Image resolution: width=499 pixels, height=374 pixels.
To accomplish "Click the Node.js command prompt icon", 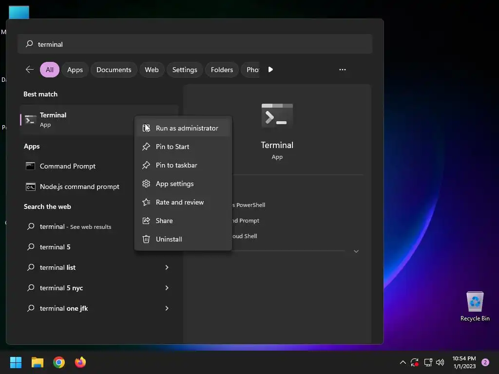I will click(x=30, y=187).
